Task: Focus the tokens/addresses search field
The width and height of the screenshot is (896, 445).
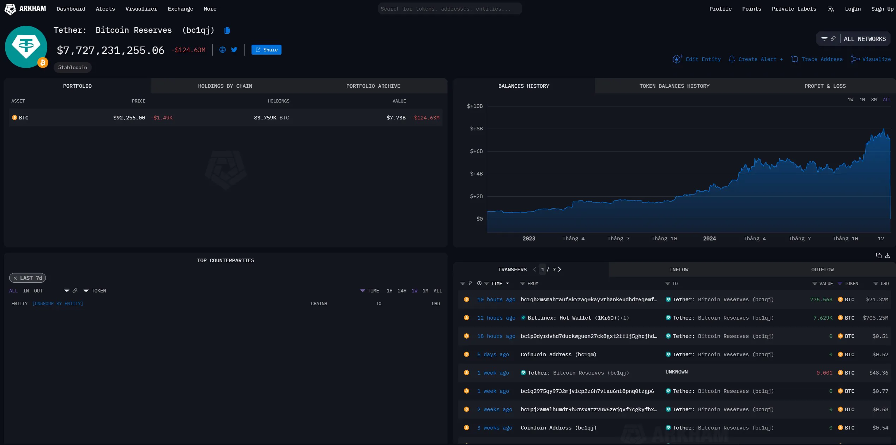Action: pyautogui.click(x=450, y=9)
